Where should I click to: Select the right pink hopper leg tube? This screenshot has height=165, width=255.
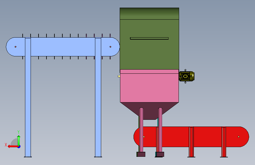[x=160, y=130]
